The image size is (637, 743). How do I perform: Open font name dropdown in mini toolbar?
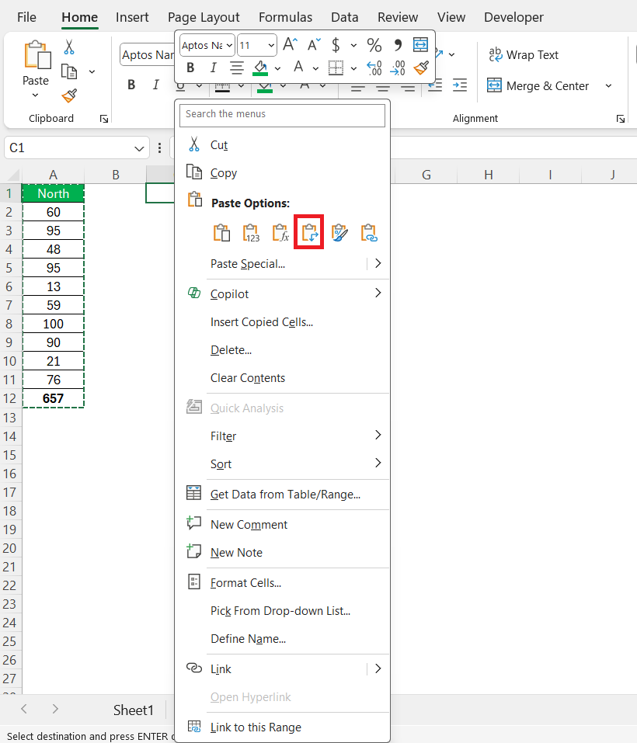click(x=229, y=46)
